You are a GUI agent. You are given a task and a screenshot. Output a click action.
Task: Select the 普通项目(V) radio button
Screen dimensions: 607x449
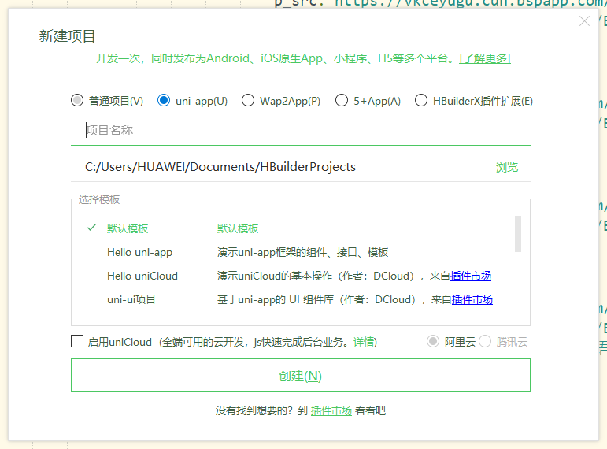coord(77,100)
